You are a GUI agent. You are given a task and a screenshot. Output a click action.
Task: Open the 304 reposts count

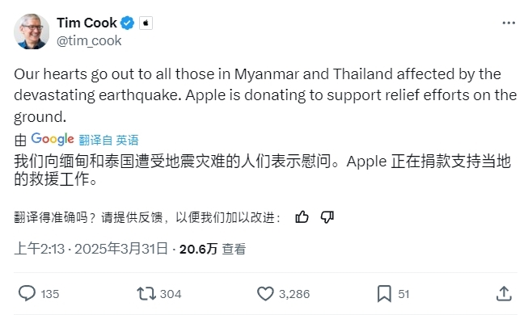coord(171,294)
